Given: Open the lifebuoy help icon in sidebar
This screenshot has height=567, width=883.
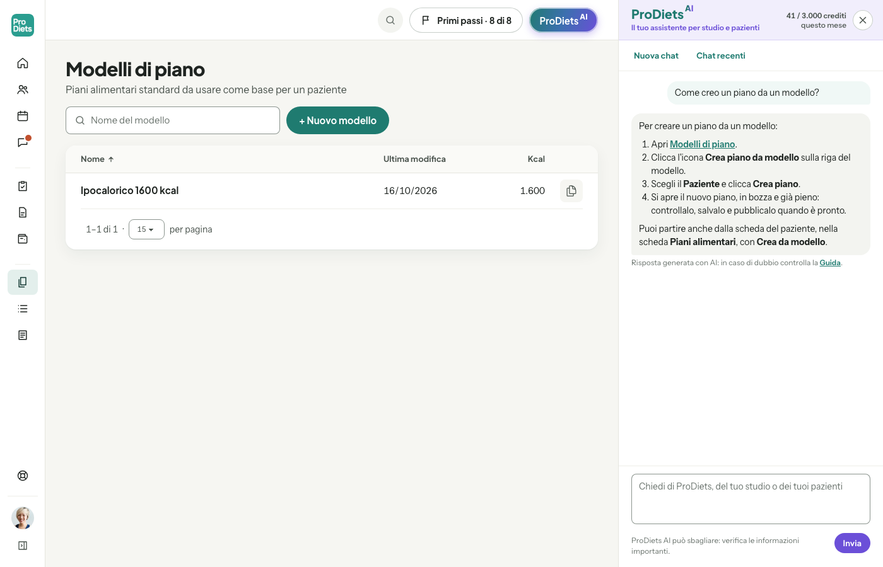Looking at the screenshot, I should pos(23,476).
